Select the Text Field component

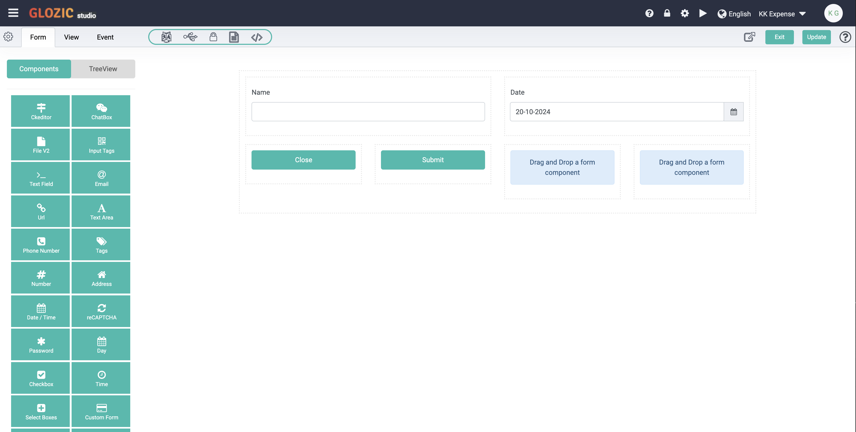pos(40,178)
